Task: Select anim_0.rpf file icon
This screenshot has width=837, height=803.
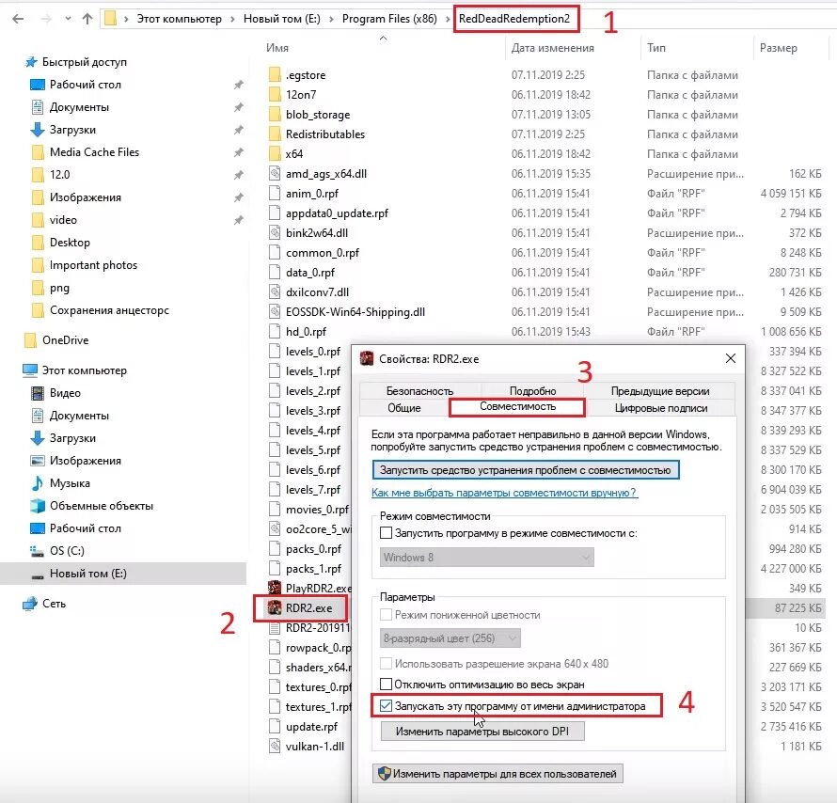Action: [275, 193]
